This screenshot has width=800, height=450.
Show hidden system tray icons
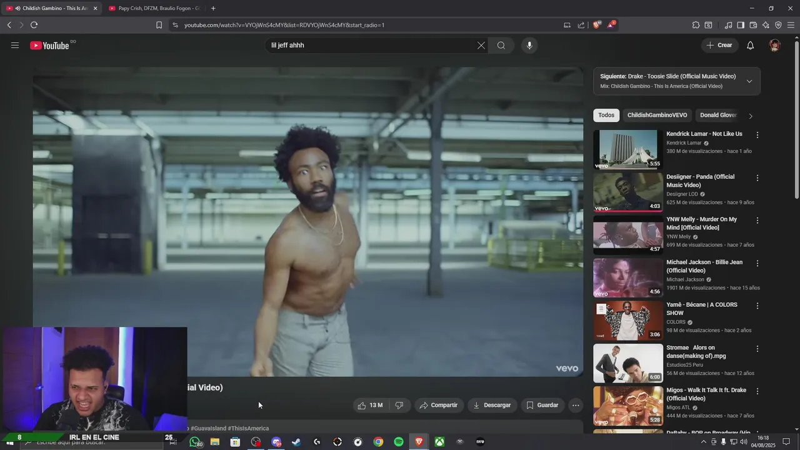pos(703,442)
